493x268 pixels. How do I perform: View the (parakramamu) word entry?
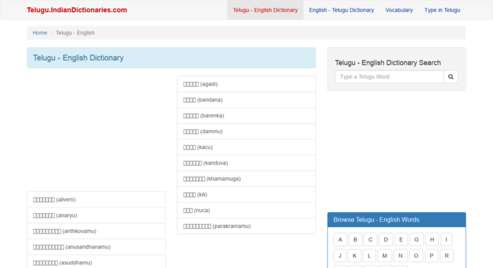pos(217,226)
